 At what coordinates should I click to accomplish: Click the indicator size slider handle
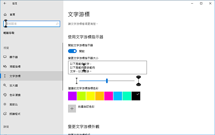coord(107,81)
